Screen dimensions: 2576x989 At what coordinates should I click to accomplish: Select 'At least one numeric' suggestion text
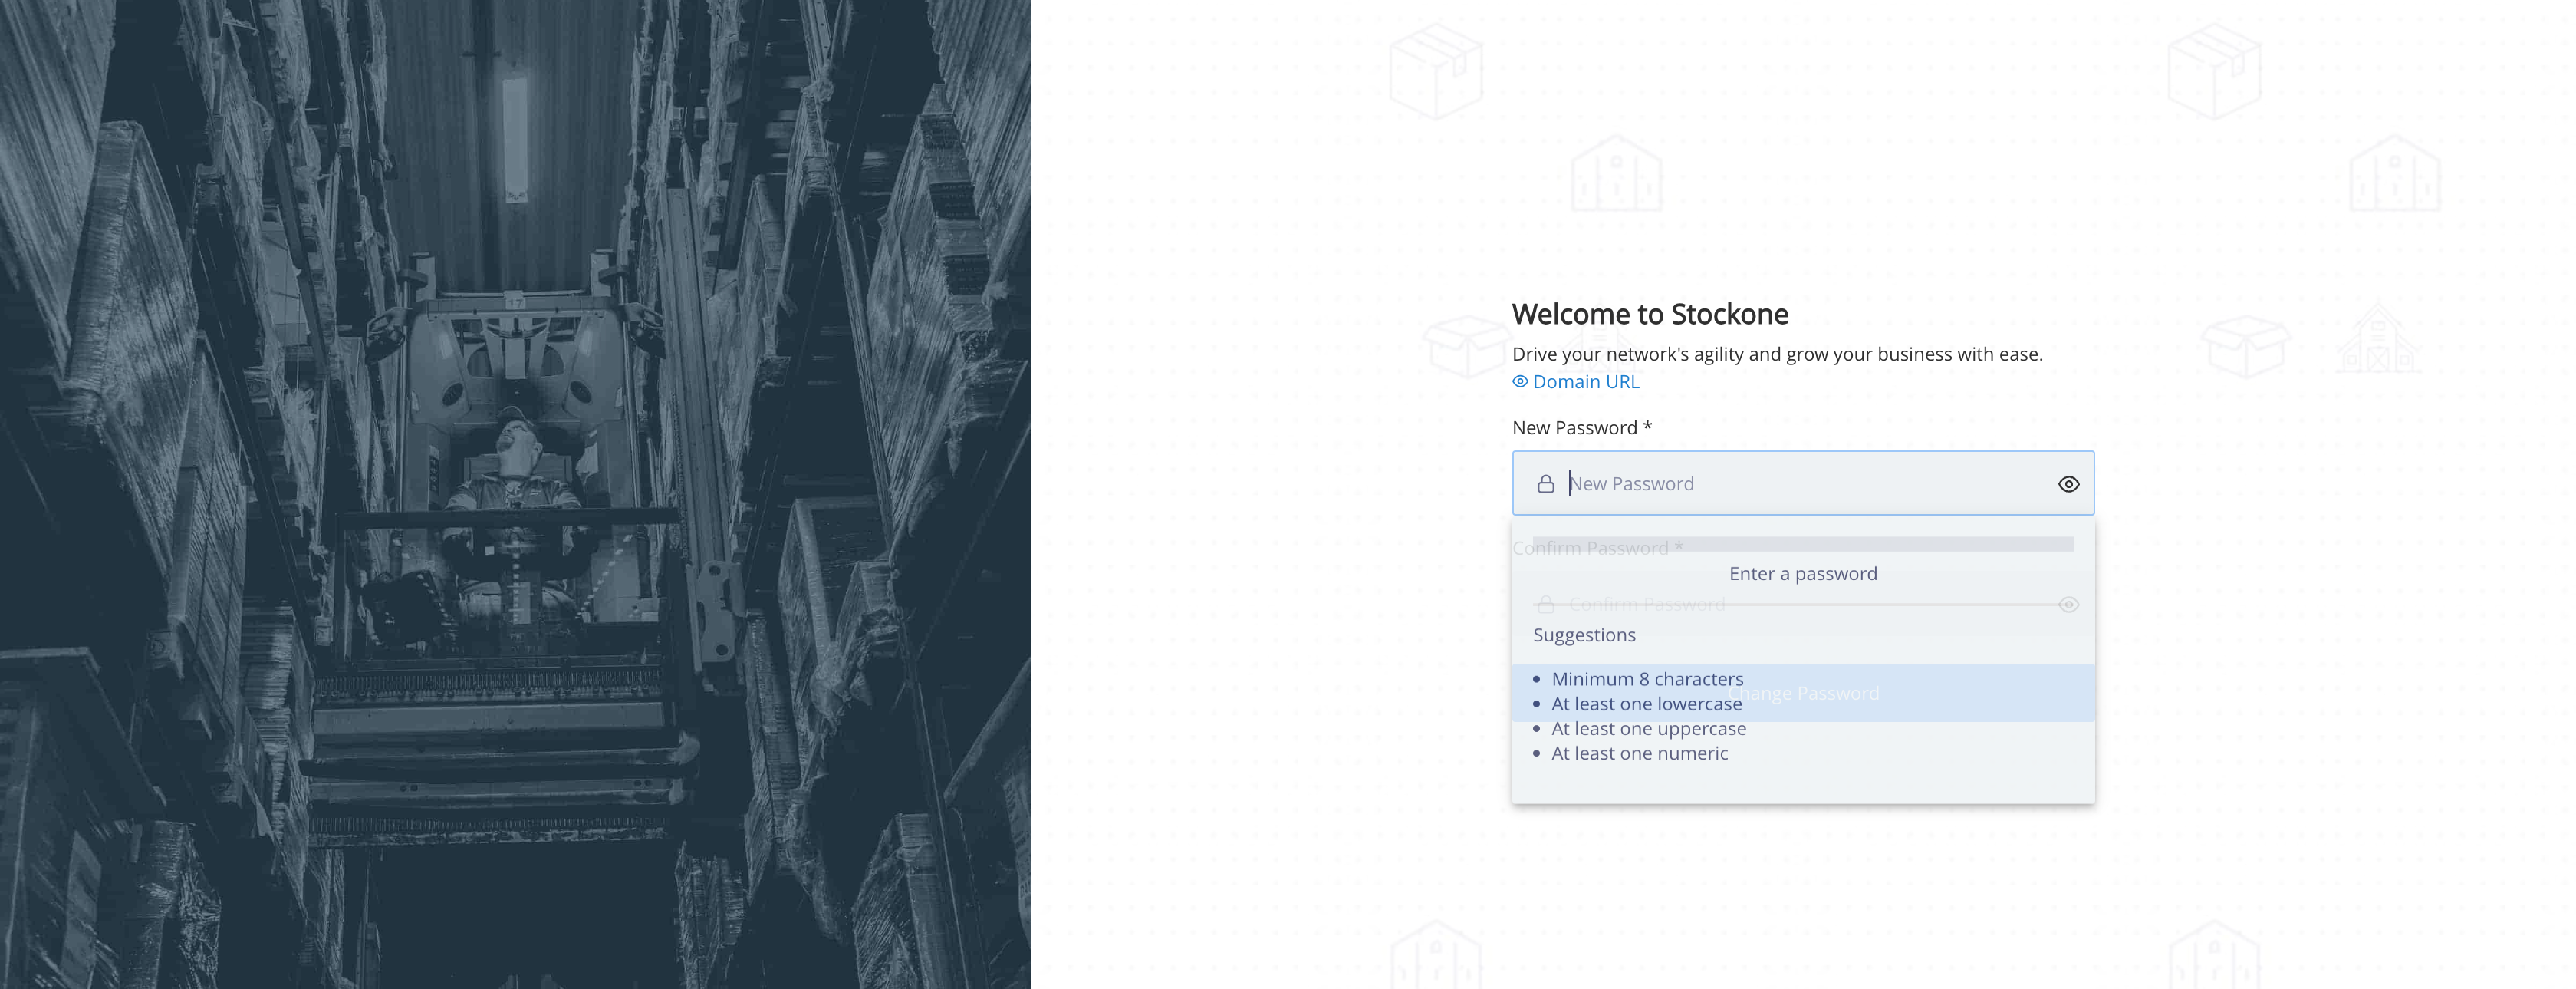(x=1639, y=753)
